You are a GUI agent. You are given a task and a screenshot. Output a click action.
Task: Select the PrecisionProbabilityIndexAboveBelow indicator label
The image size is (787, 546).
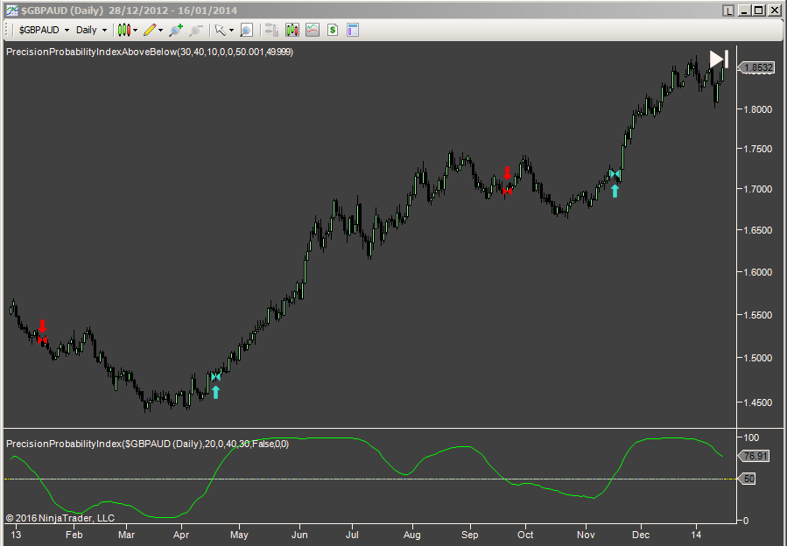(x=150, y=52)
